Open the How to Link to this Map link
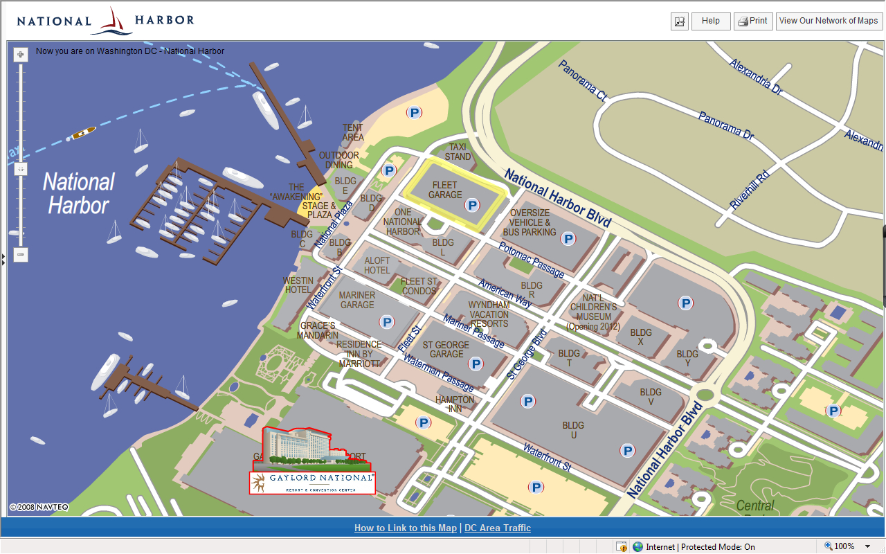 click(x=406, y=528)
